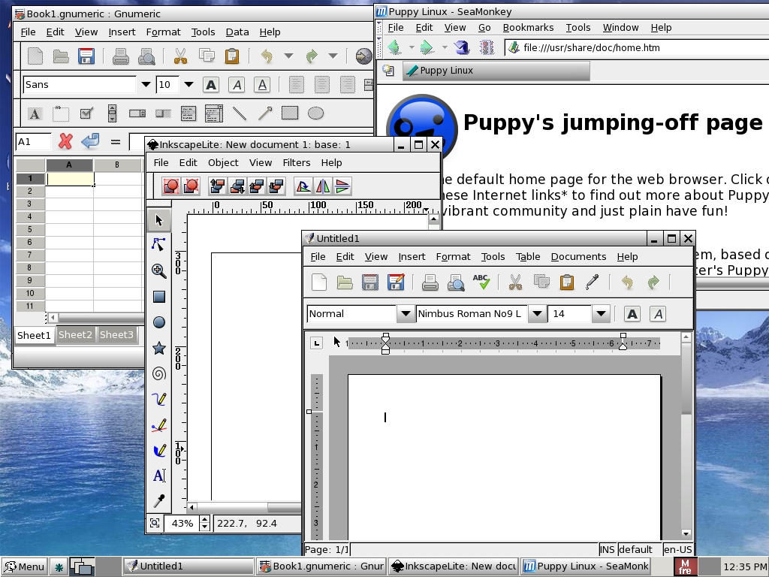Screen dimensions: 769x577
Task: Expand the Normal paragraph style dropdown
Action: click(405, 314)
